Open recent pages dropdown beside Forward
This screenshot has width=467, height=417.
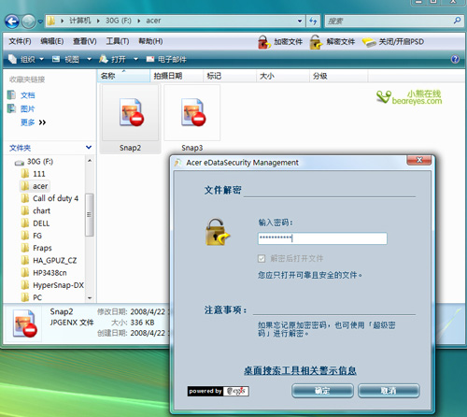40,22
